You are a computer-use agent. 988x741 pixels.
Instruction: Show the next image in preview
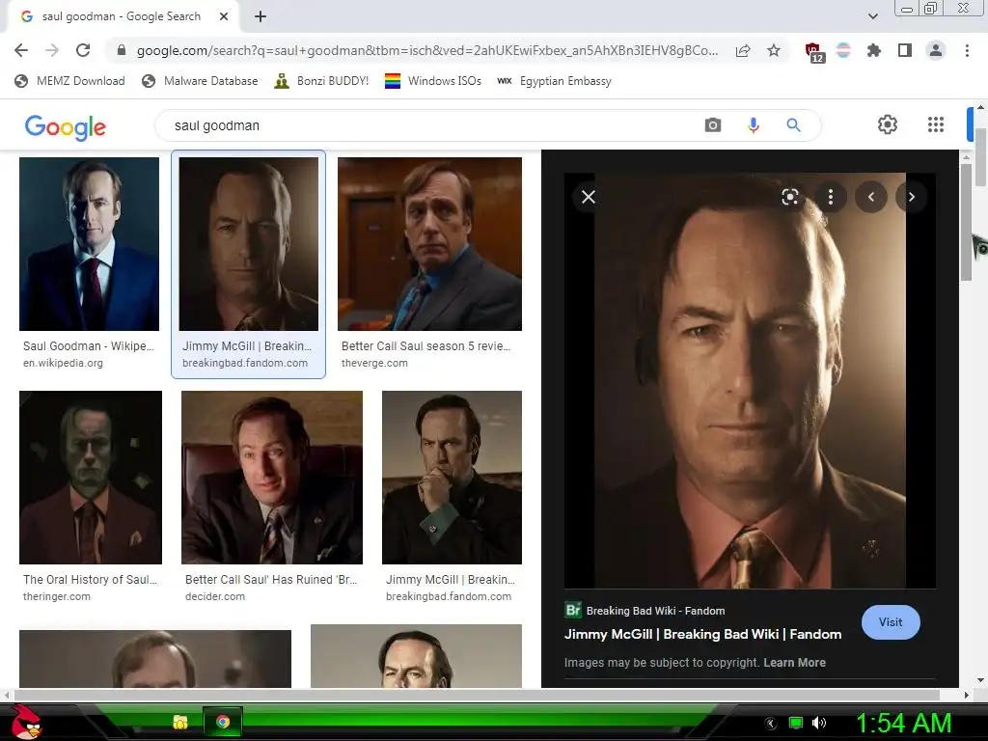911,197
